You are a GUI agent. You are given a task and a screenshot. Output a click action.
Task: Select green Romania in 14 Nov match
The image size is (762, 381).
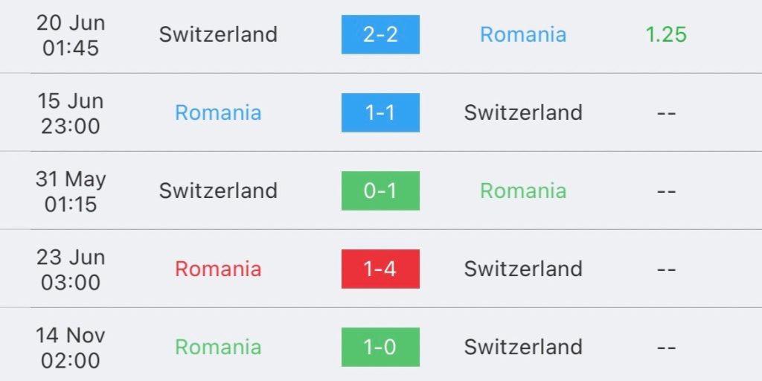[x=218, y=347]
